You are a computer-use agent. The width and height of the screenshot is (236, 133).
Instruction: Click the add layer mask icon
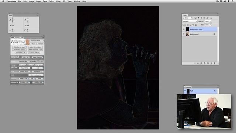click(201, 63)
